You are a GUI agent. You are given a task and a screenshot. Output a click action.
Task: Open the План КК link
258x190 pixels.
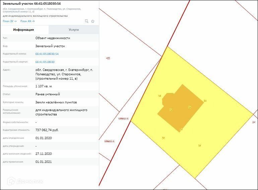(27, 21)
